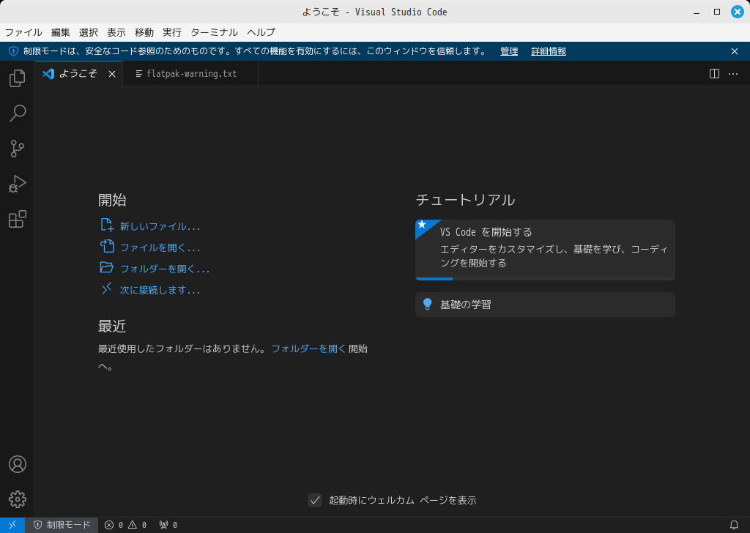Close the Visual Studio Code window
The width and height of the screenshot is (750, 533).
pyautogui.click(x=738, y=12)
